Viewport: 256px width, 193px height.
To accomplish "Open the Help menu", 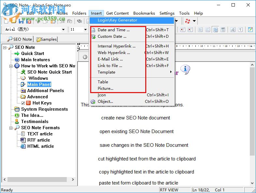I will pos(198,13).
